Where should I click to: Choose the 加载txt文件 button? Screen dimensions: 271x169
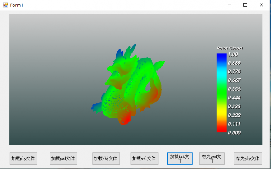click(x=180, y=158)
